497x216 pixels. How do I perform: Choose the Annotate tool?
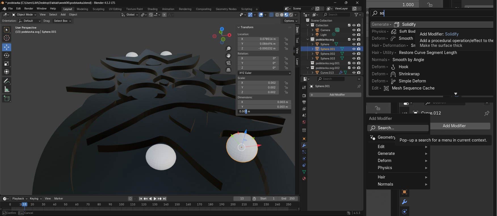[x=7, y=81]
